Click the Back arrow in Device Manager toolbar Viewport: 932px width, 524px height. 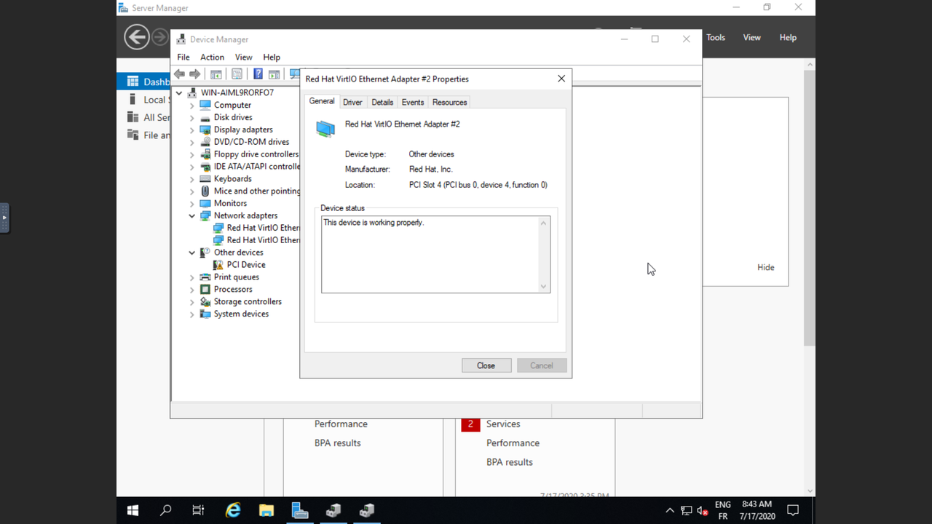[x=179, y=74]
